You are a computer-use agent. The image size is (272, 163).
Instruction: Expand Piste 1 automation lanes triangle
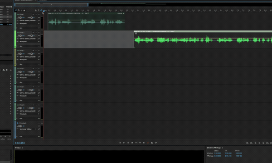(x=17, y=28)
